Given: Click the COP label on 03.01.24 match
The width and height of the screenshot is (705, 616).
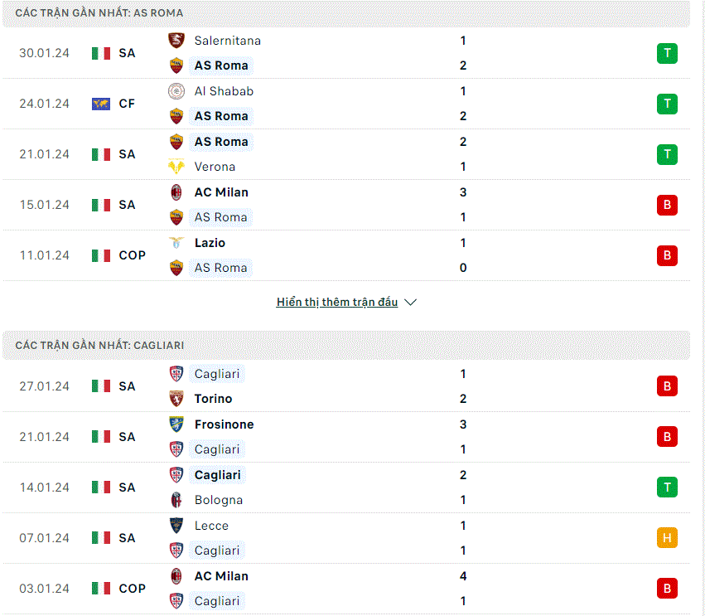Looking at the screenshot, I should pos(133,589).
